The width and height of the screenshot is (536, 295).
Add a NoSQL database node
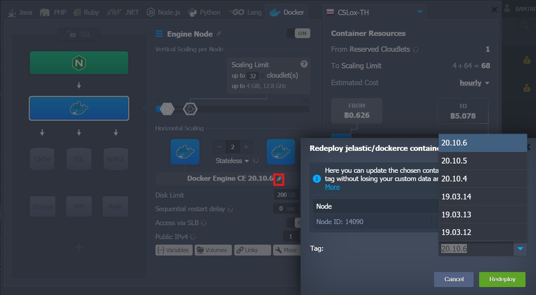116,159
